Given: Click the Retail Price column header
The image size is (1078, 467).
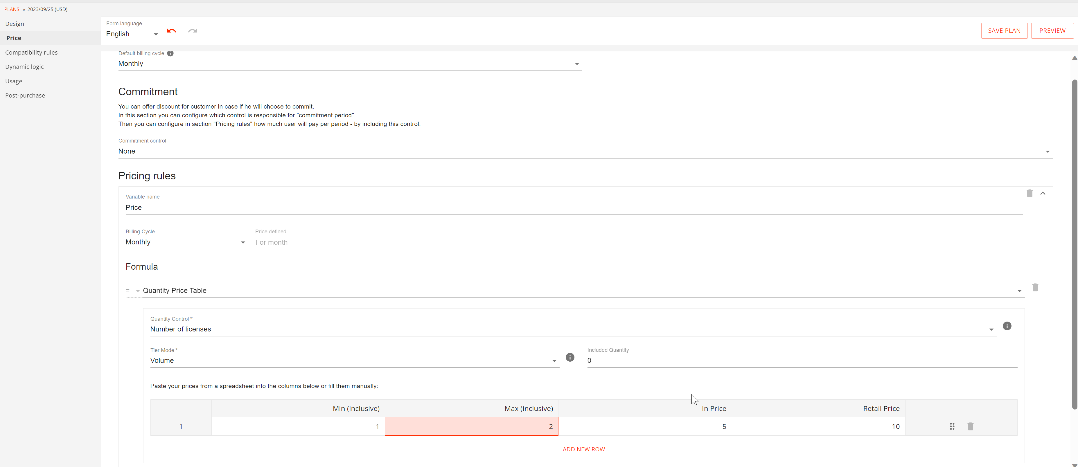Looking at the screenshot, I should (x=818, y=408).
